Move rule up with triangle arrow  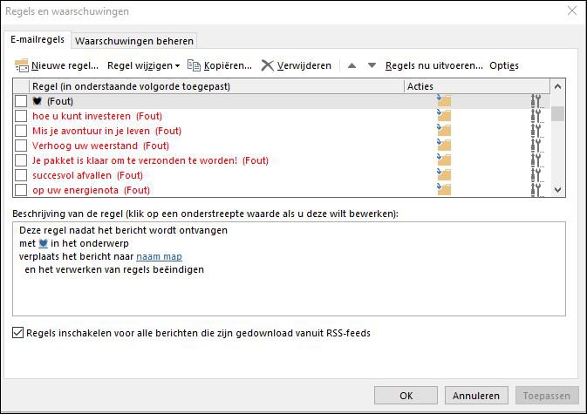tap(352, 65)
